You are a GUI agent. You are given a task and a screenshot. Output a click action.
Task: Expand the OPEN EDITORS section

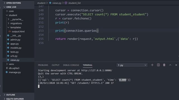[x=18, y=3]
